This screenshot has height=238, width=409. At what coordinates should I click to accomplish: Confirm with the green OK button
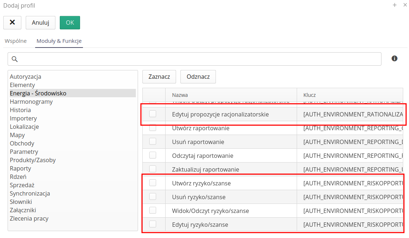(x=70, y=22)
